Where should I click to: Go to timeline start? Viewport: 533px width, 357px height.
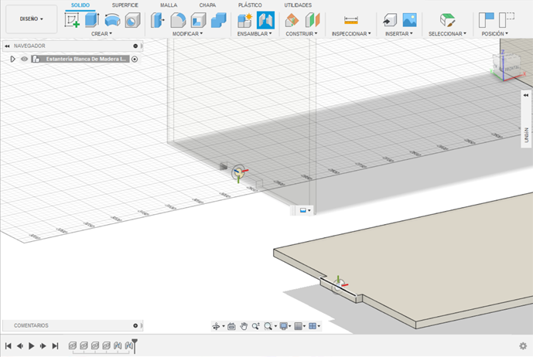(9, 345)
